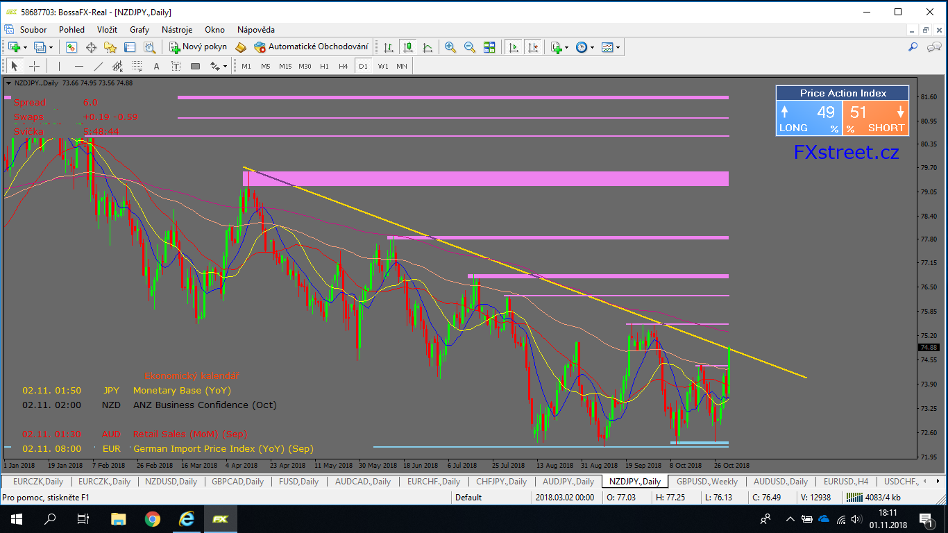The height and width of the screenshot is (533, 948).
Task: Select the vertical line tool
Action: [60, 66]
